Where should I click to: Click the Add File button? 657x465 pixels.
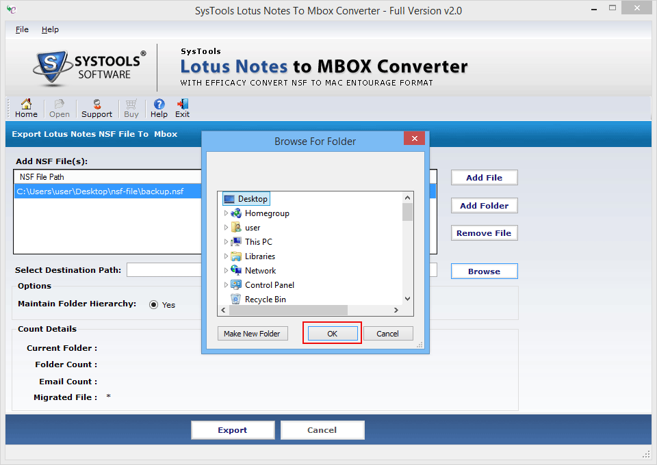click(x=484, y=178)
